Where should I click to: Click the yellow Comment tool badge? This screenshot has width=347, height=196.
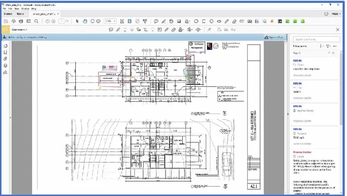(x=5, y=30)
